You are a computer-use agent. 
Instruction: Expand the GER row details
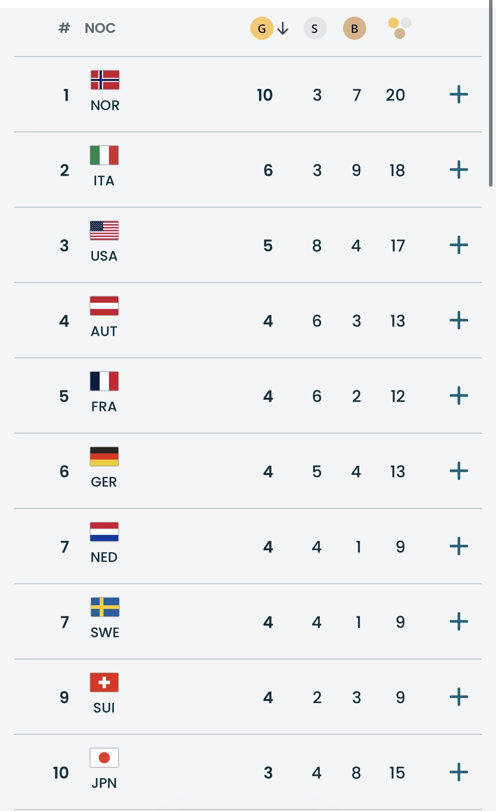458,471
